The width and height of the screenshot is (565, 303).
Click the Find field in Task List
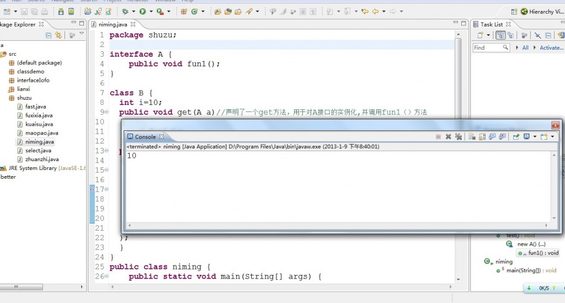pyautogui.click(x=487, y=48)
